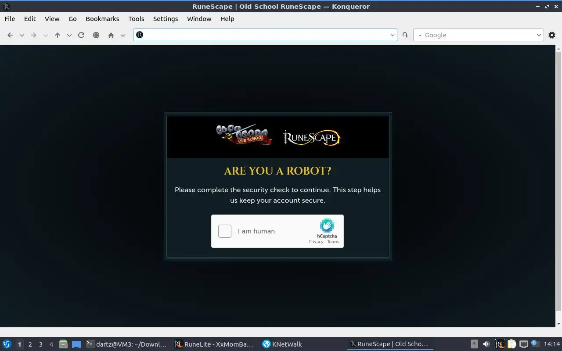Go to the home page

point(111,35)
